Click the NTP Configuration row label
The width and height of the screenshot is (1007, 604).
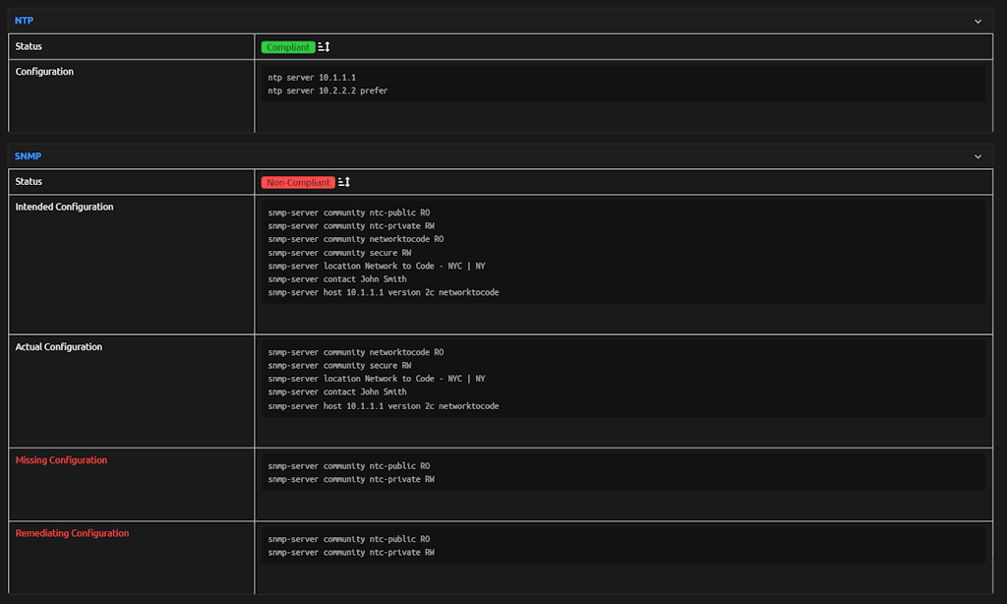(44, 72)
